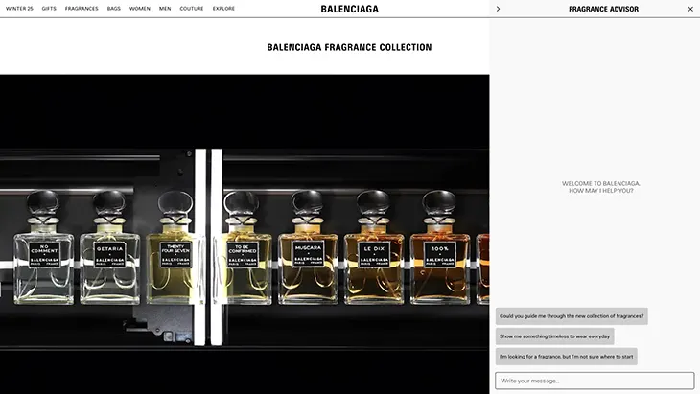Open the Men menu
This screenshot has width=700, height=394.
[x=165, y=9]
